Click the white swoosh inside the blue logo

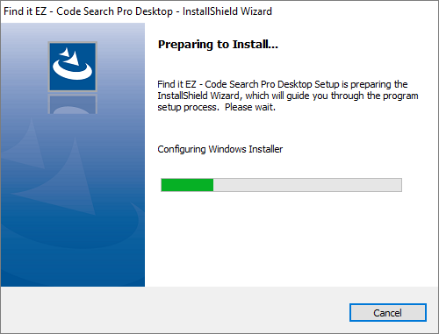[72, 72]
